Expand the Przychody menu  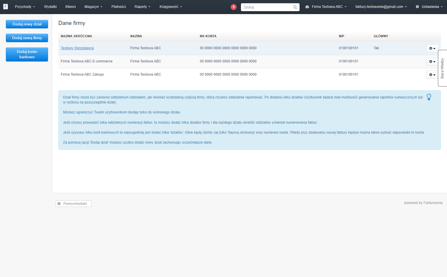[x=25, y=7]
